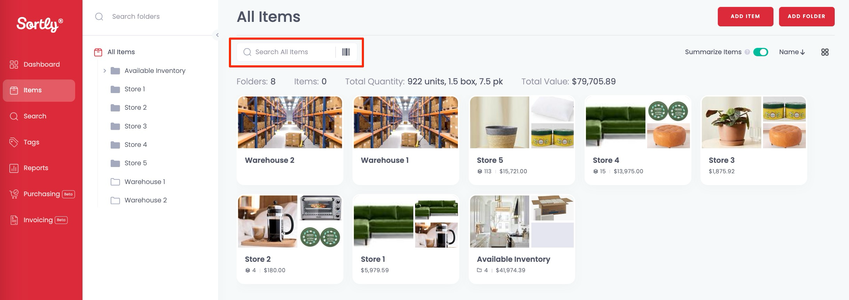This screenshot has width=849, height=300.
Task: Toggle the Summarize Items switch
Action: [761, 52]
